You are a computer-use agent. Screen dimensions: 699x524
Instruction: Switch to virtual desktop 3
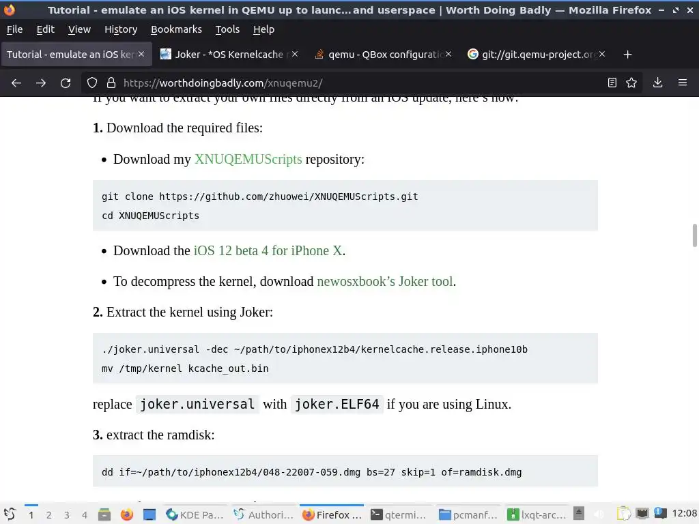coord(67,515)
